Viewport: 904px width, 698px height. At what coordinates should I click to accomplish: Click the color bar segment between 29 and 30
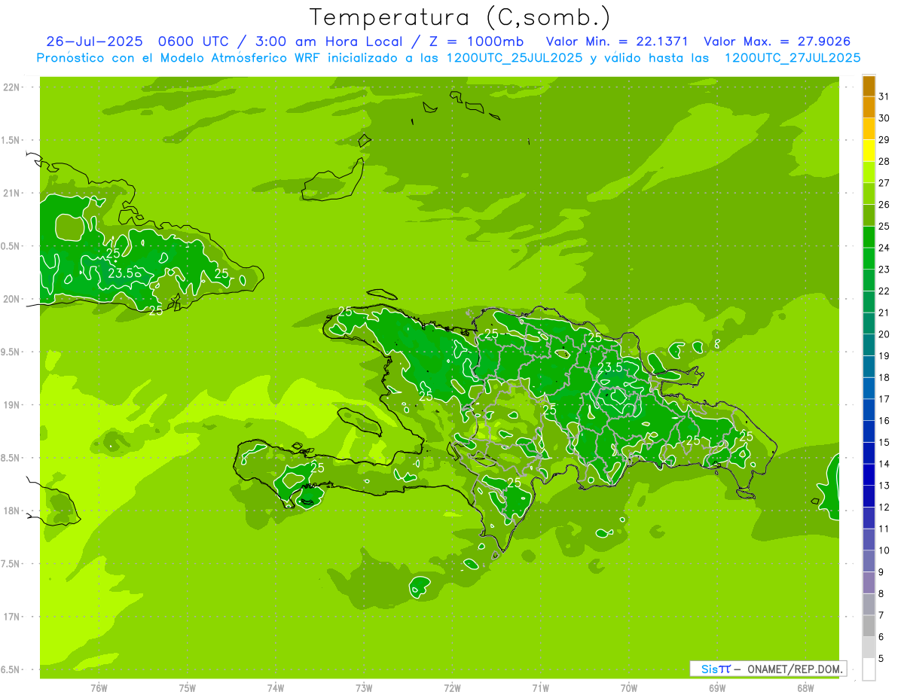pyautogui.click(x=869, y=129)
